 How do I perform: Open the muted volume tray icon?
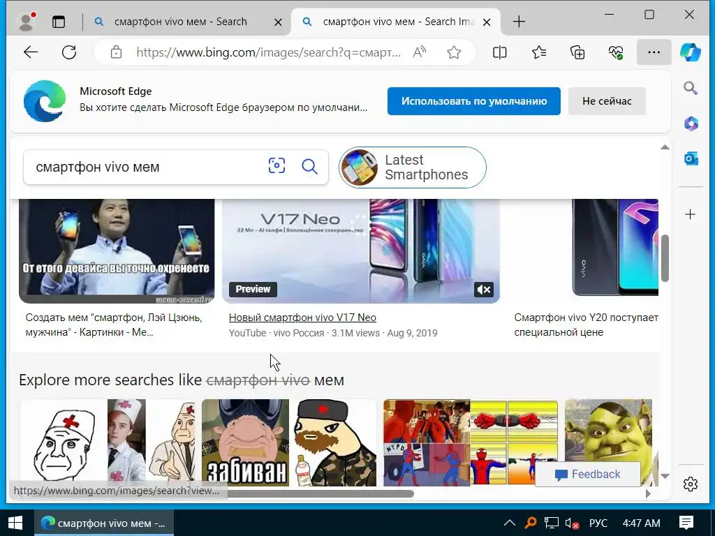click(x=572, y=523)
